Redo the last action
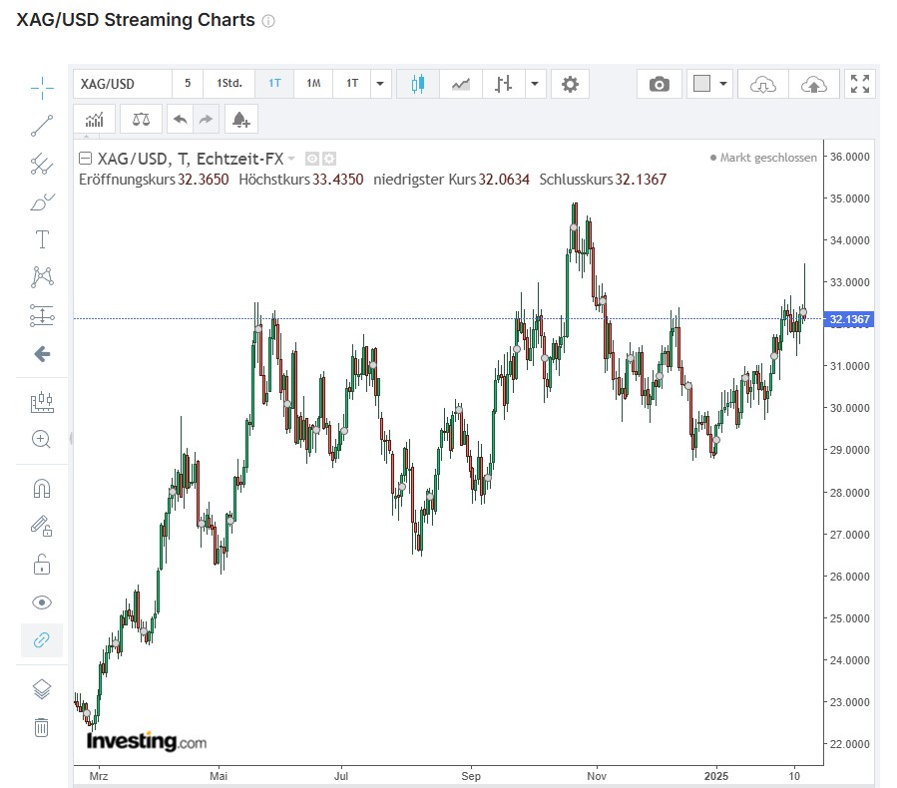The image size is (897, 788). pos(206,119)
